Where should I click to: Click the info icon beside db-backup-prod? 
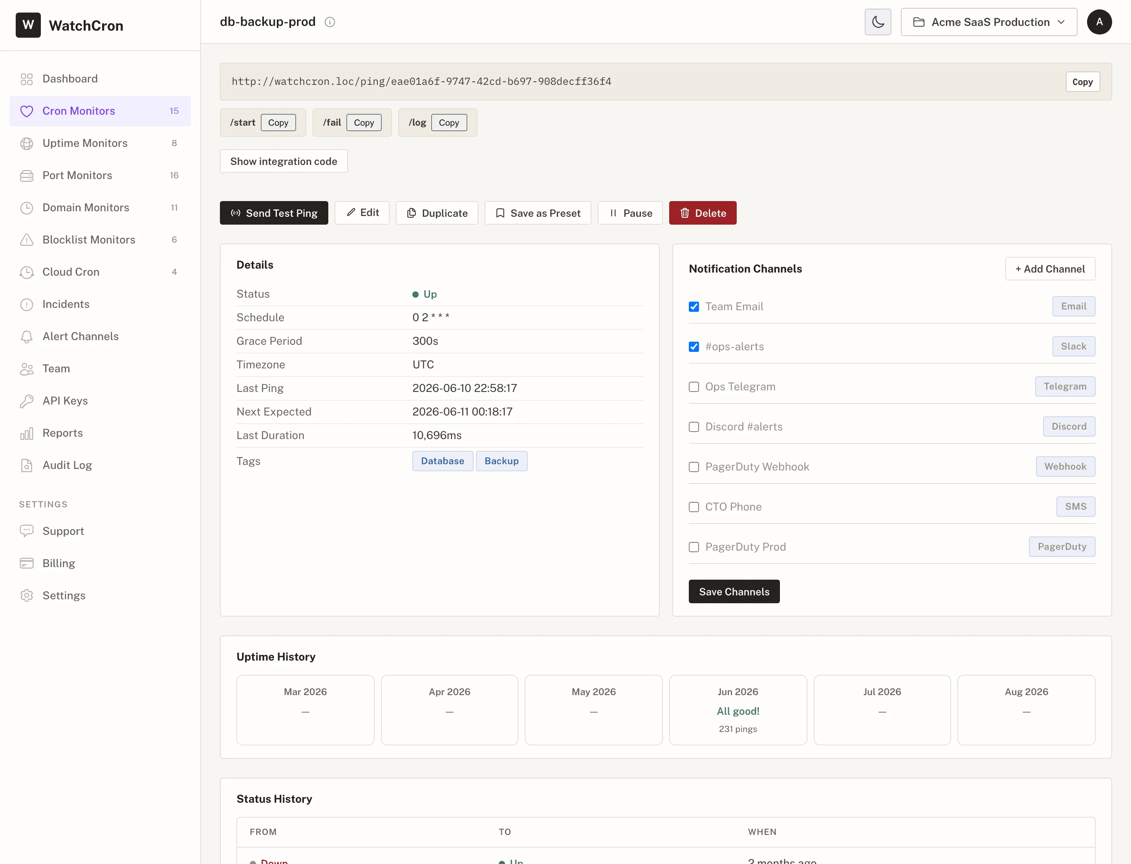[330, 22]
